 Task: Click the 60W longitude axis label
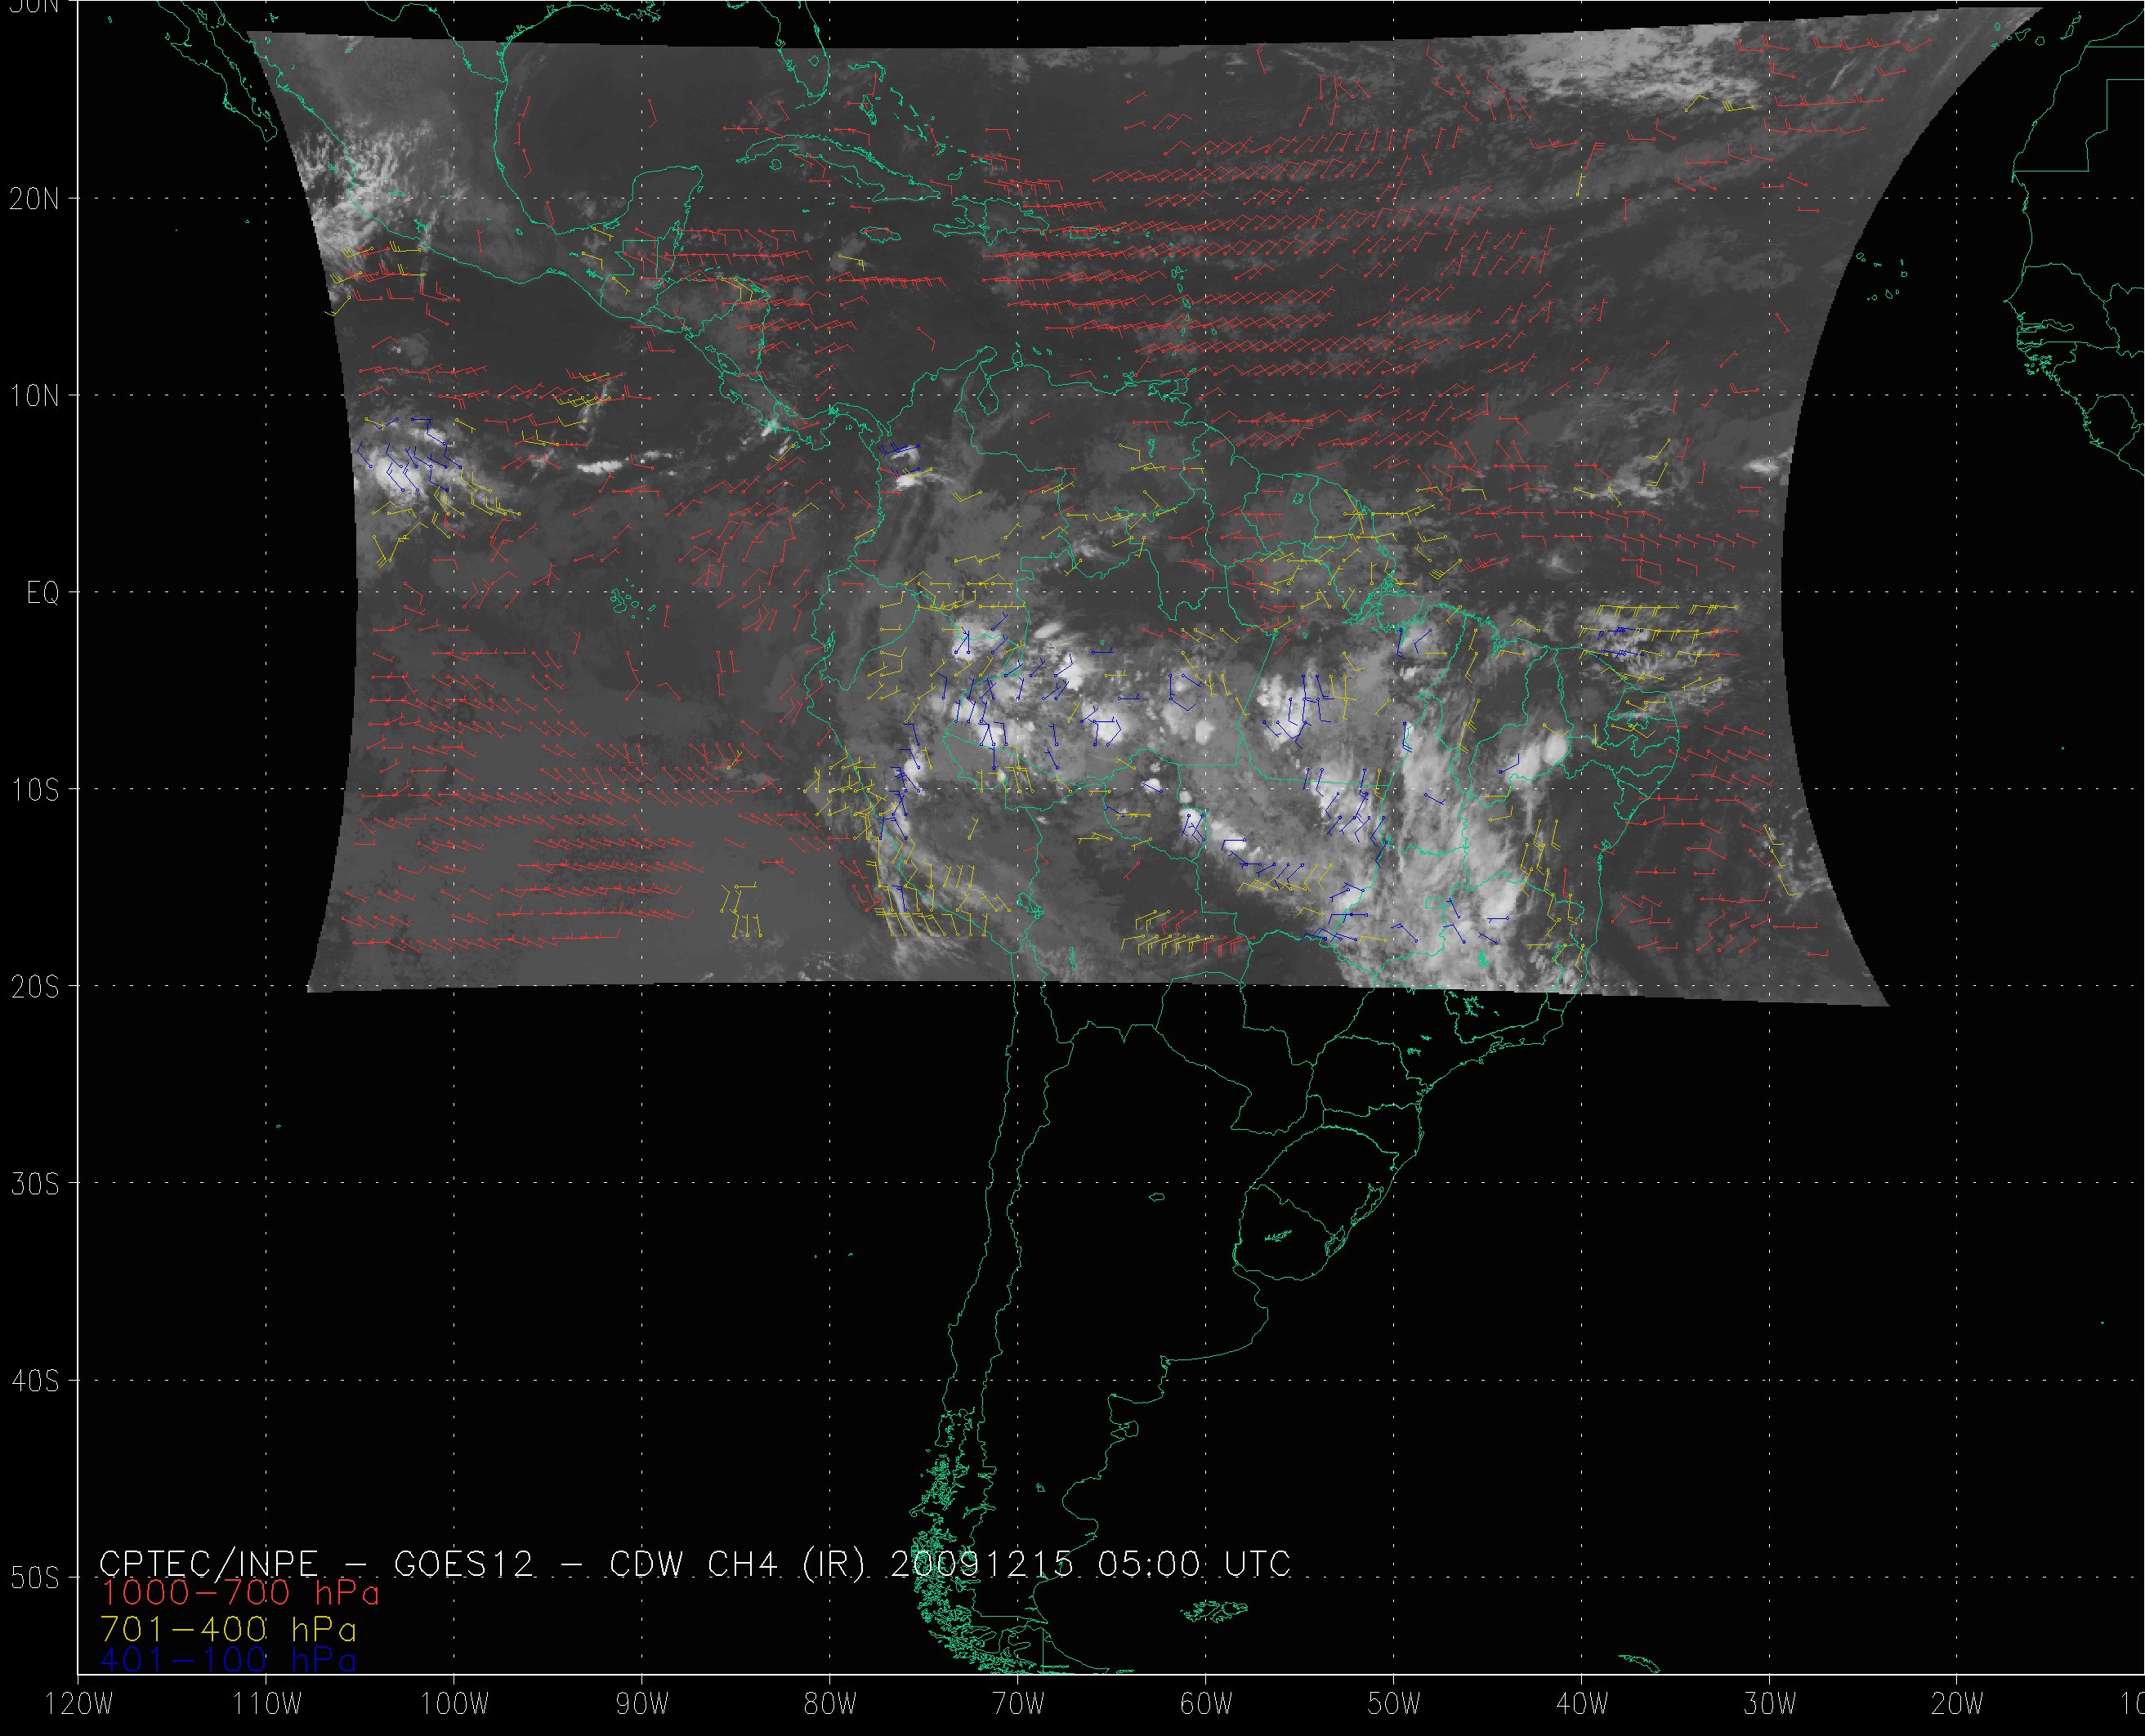(x=1206, y=1705)
